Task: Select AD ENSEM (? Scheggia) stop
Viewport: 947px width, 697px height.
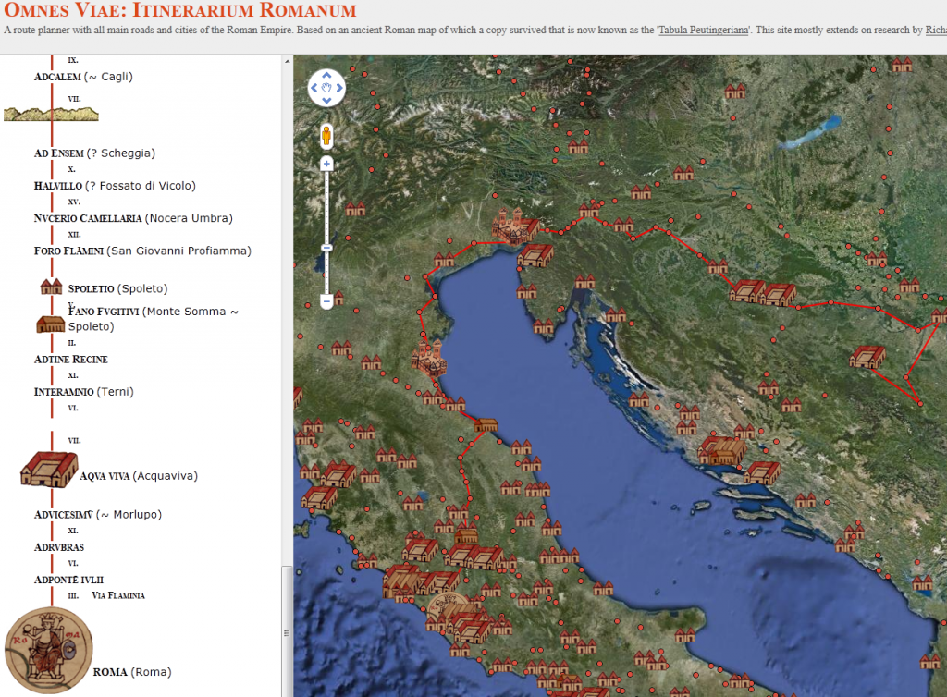Action: (95, 153)
